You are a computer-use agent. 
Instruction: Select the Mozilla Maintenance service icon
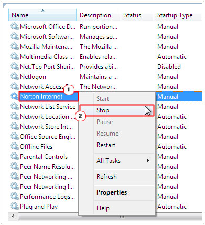[x=14, y=47]
